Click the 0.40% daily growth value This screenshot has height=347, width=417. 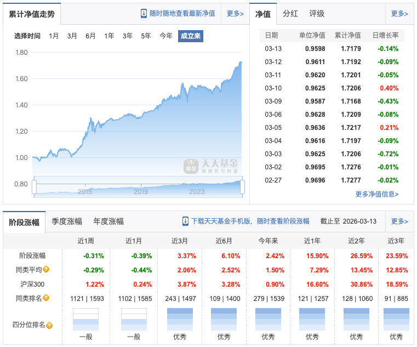coord(389,88)
